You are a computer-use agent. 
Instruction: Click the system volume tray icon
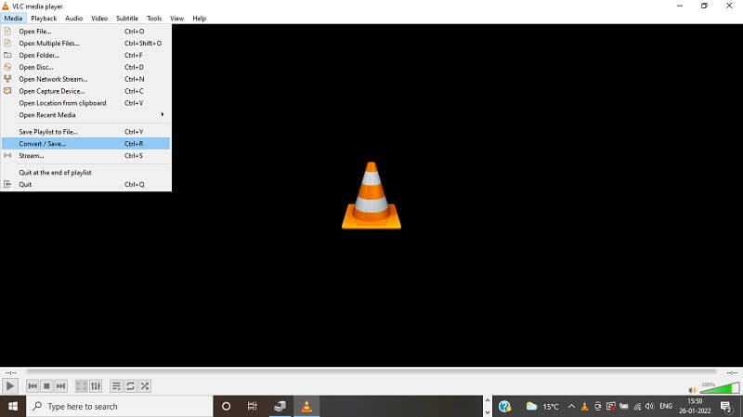coord(649,407)
